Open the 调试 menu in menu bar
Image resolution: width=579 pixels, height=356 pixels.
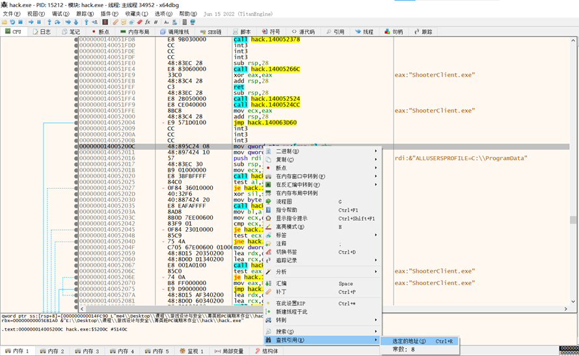(60, 14)
